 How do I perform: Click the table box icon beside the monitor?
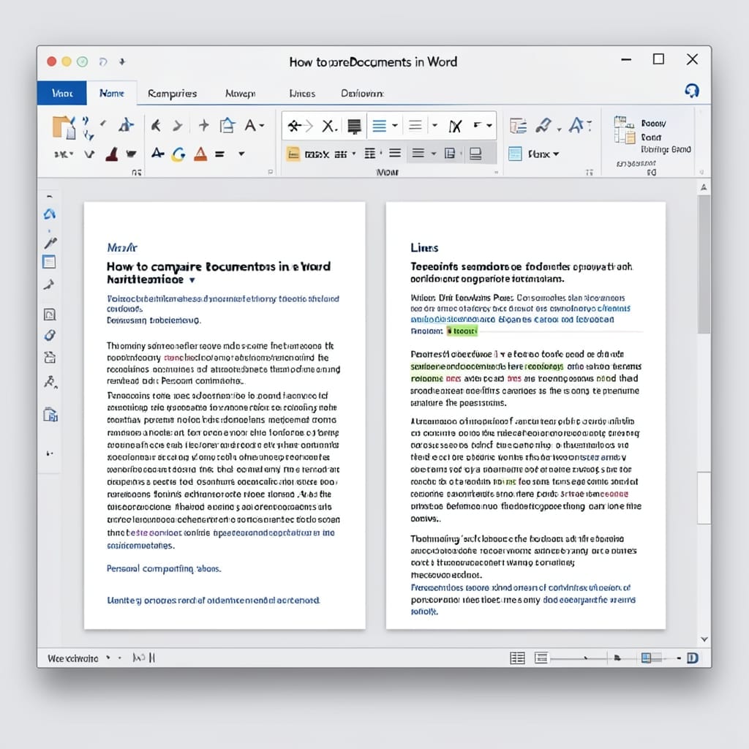[450, 154]
